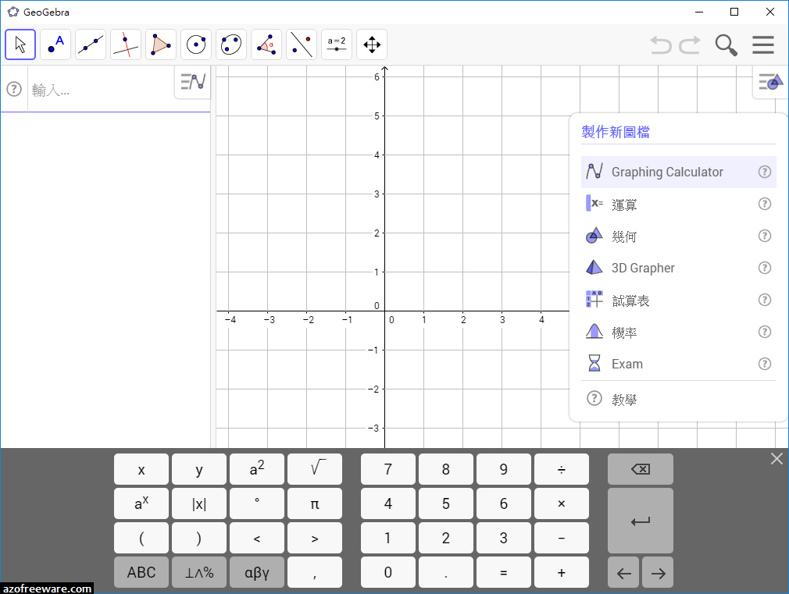This screenshot has height=594, width=789.
Task: Tap the x variable key
Action: (x=141, y=469)
